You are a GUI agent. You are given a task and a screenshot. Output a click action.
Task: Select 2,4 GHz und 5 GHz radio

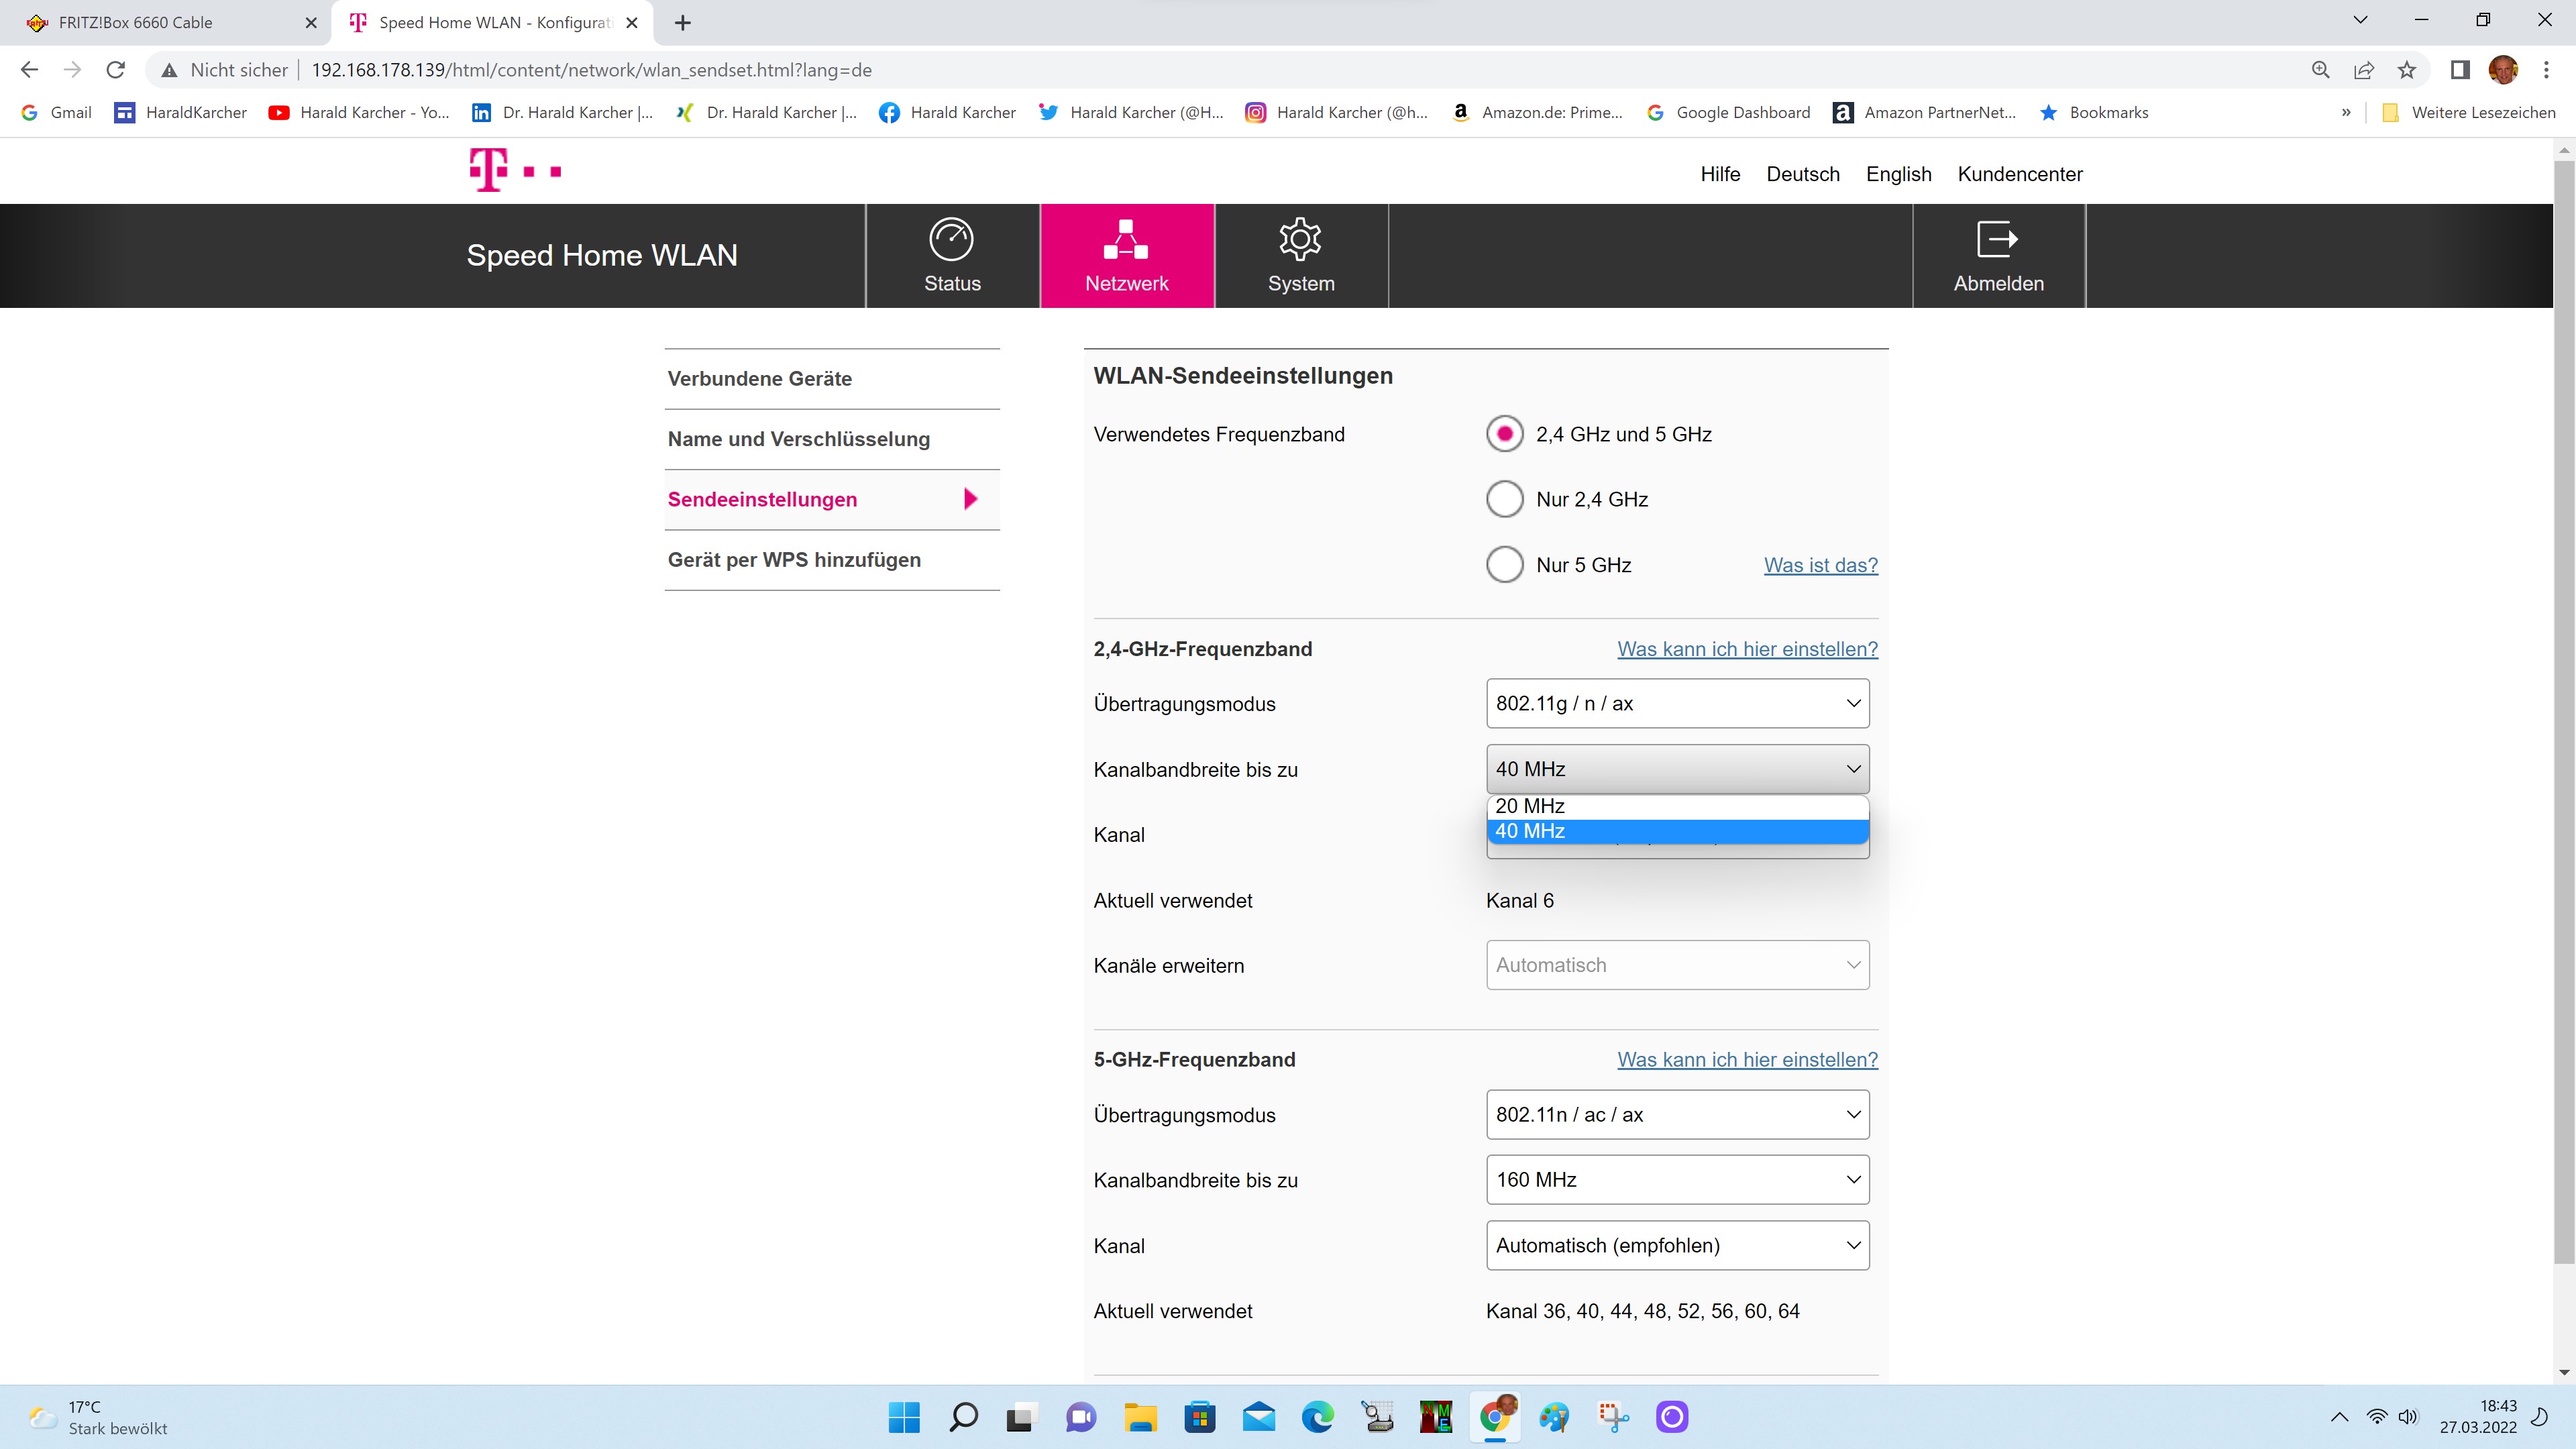click(1504, 434)
